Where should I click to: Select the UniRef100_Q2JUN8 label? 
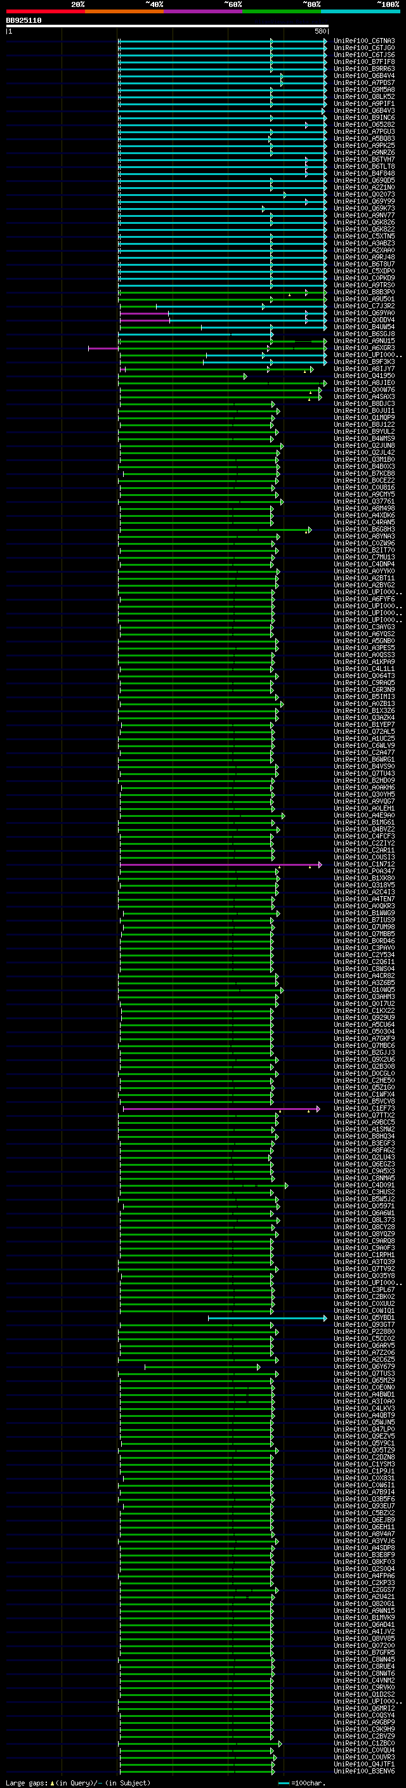click(364, 446)
